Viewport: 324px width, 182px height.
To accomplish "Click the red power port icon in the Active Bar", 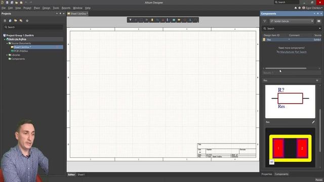I will point(163,20).
